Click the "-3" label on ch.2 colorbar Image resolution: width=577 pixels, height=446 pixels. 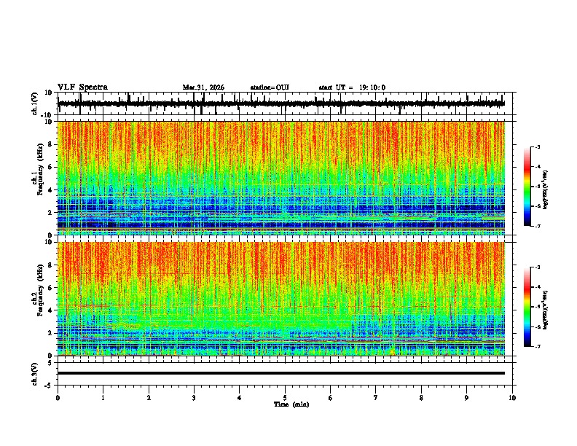(x=537, y=267)
